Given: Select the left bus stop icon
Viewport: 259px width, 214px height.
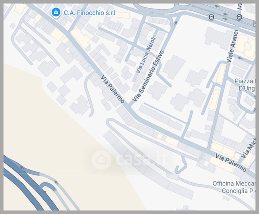Looking at the screenshot, I should click(211, 17).
